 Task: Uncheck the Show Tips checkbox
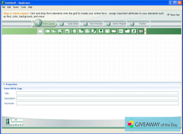(169, 15)
